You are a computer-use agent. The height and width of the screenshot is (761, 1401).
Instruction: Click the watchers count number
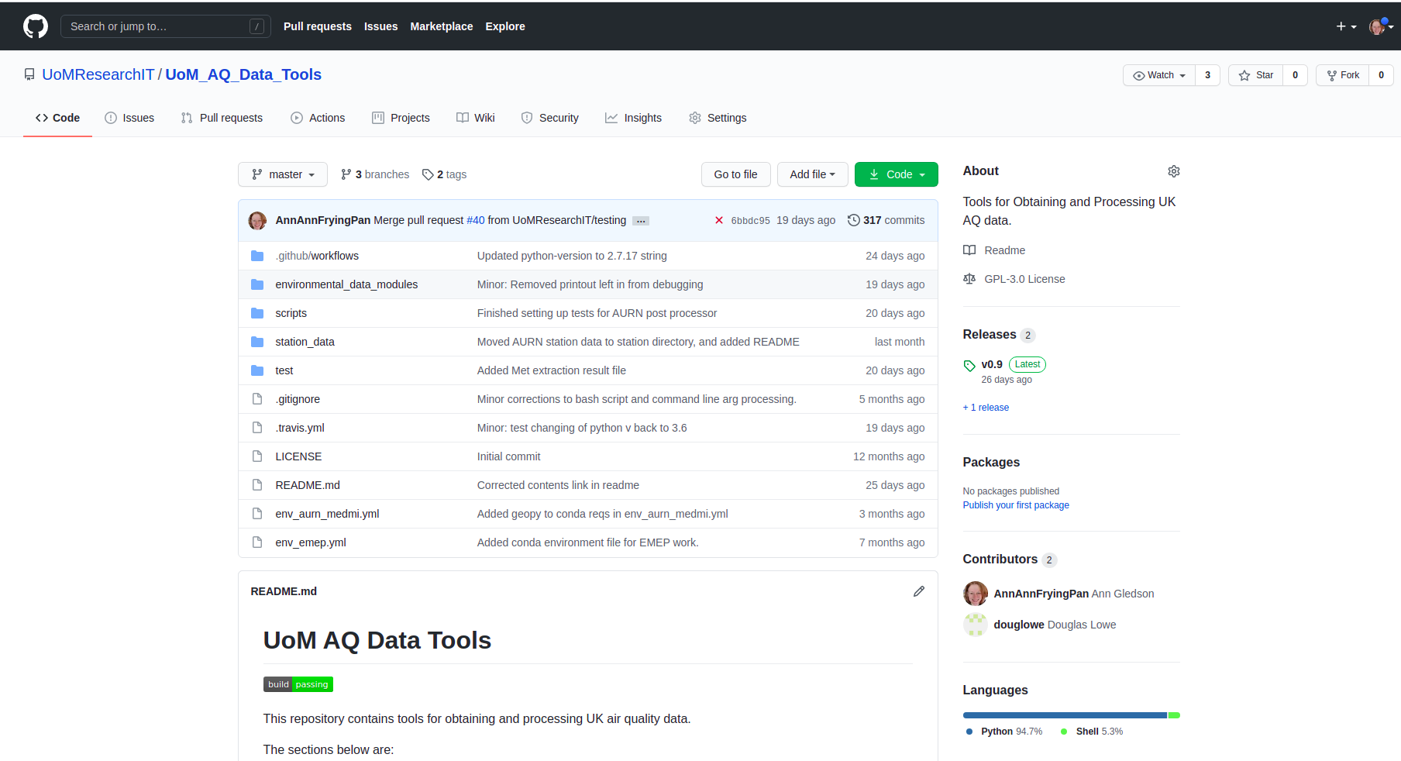(1208, 75)
